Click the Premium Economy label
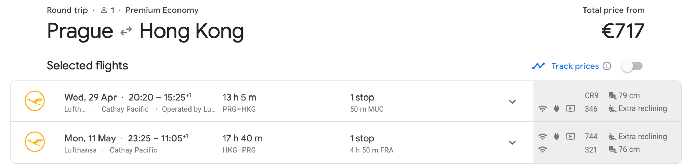Screen dimensions: 684x167 pos(162,10)
